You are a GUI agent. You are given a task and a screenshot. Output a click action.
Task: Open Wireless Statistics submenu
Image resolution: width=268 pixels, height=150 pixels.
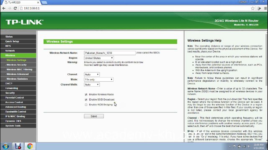click(x=18, y=79)
